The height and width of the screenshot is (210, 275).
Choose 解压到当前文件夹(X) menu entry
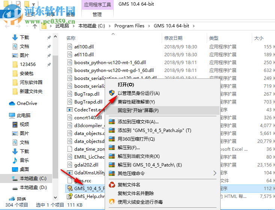[x=138, y=156]
